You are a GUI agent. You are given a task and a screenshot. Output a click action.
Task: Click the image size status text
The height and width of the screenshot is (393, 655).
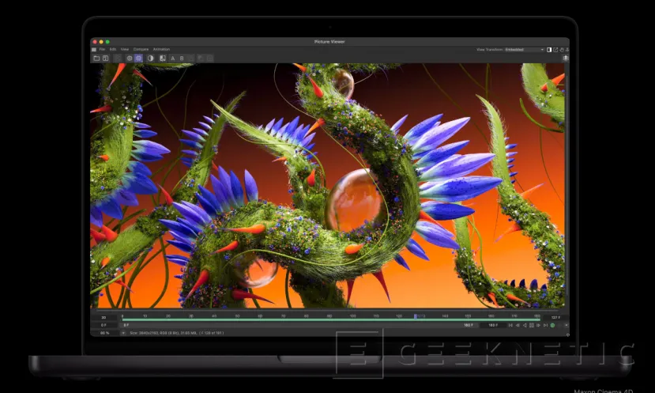click(177, 333)
